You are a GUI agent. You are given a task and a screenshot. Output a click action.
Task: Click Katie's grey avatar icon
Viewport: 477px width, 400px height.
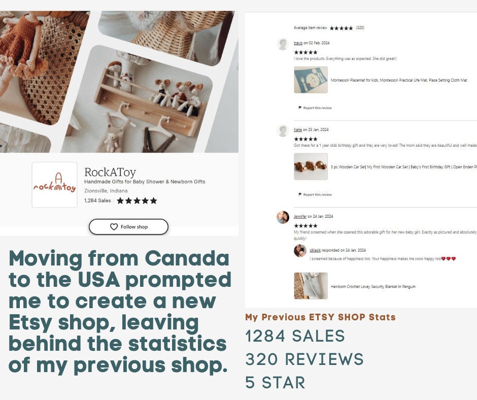pyautogui.click(x=283, y=131)
